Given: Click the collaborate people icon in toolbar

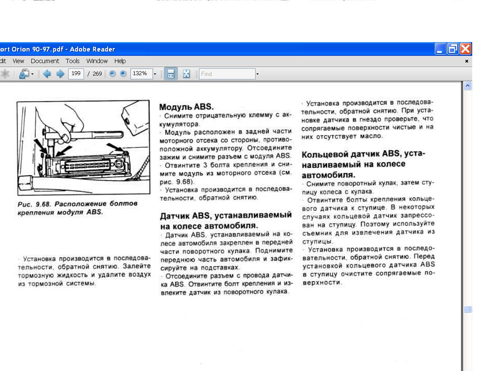Looking at the screenshot, I should pos(24,74).
